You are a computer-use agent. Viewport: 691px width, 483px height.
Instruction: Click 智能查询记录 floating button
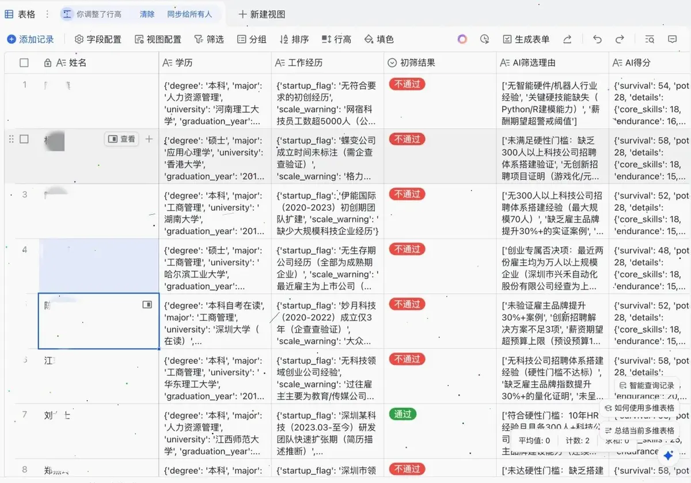click(647, 386)
